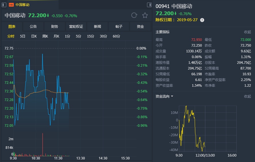Collapse the 主要指标 section

click(247, 32)
